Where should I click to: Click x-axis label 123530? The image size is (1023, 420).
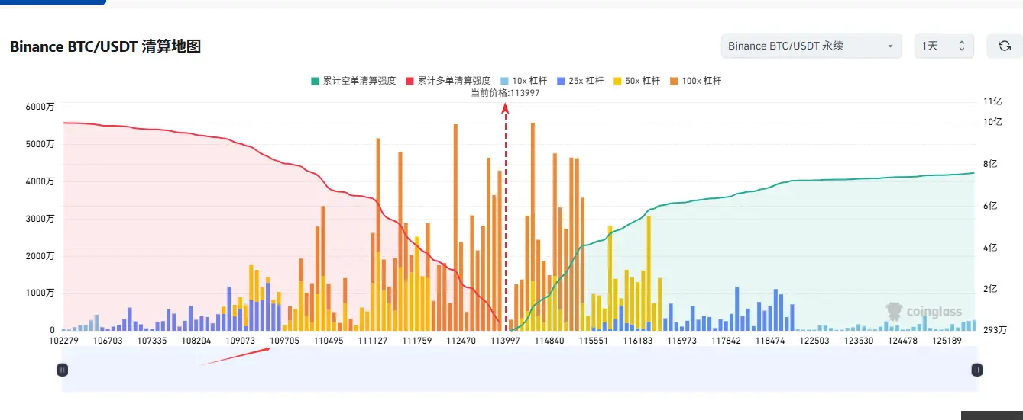click(x=860, y=341)
